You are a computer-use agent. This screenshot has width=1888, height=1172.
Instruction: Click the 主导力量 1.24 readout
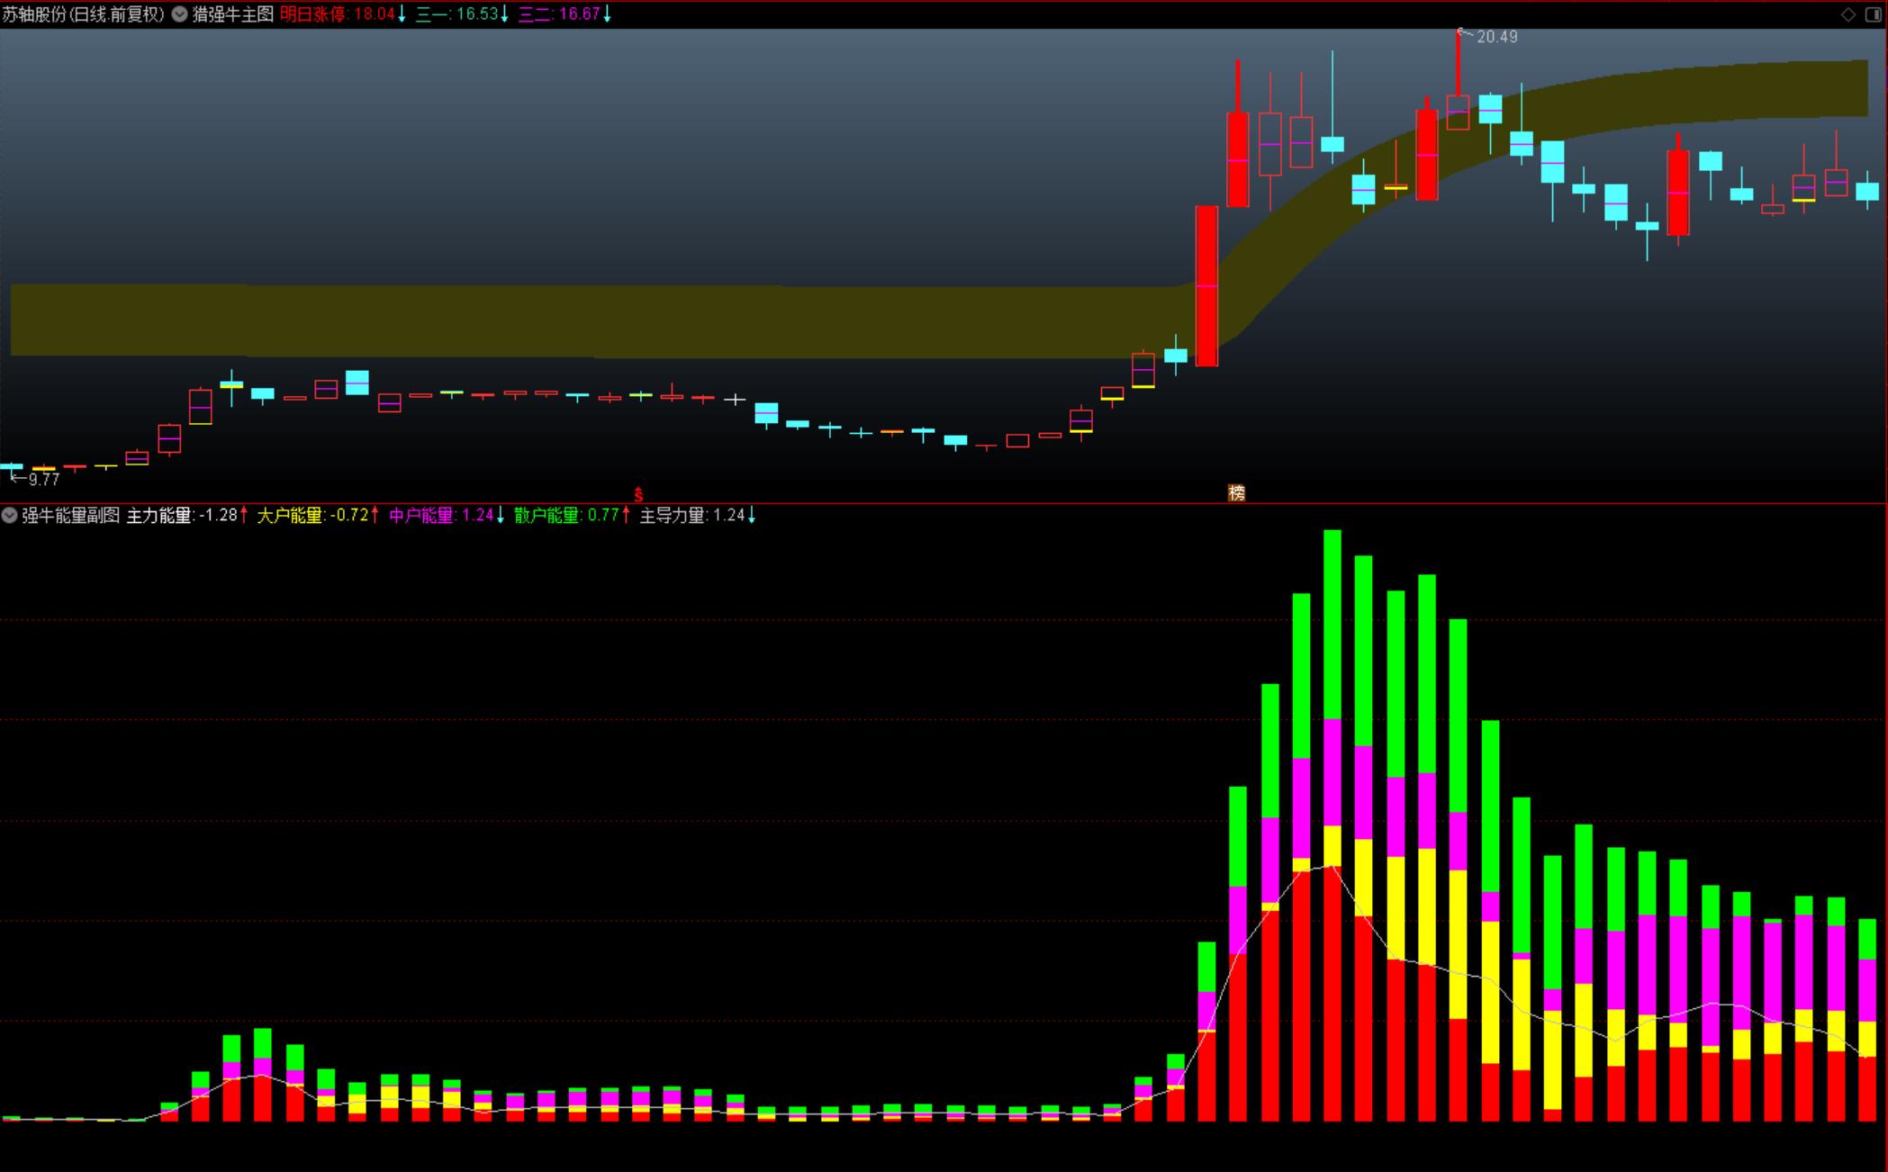(692, 516)
